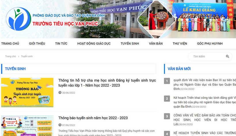
Task: Select the Tin tức menu item
Action: coord(61,43)
